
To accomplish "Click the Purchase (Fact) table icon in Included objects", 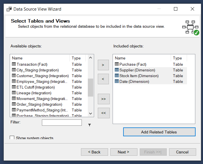I will click(x=117, y=64).
